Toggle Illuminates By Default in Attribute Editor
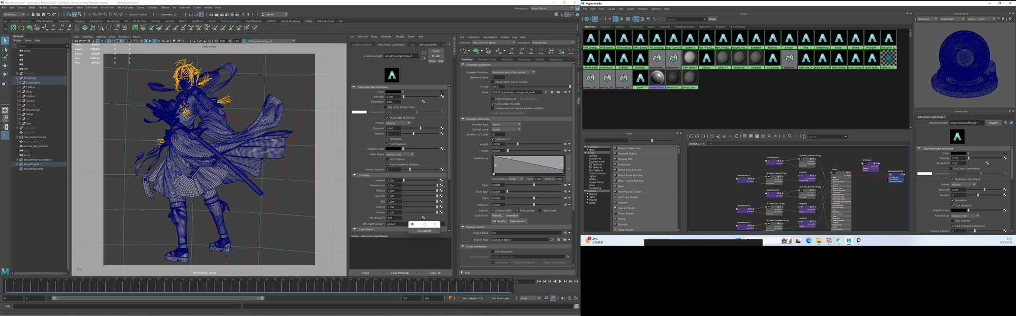 387,118
